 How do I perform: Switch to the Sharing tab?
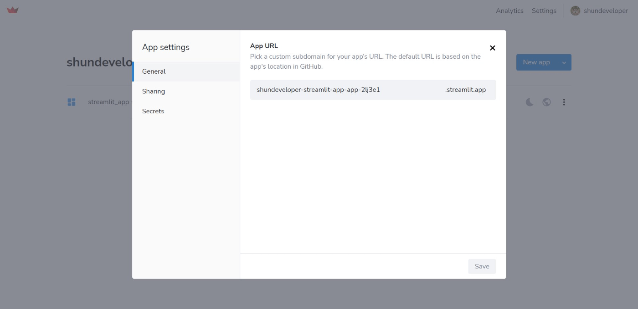(186, 91)
